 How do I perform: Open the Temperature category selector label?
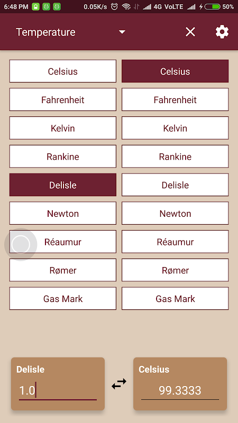[x=45, y=32]
